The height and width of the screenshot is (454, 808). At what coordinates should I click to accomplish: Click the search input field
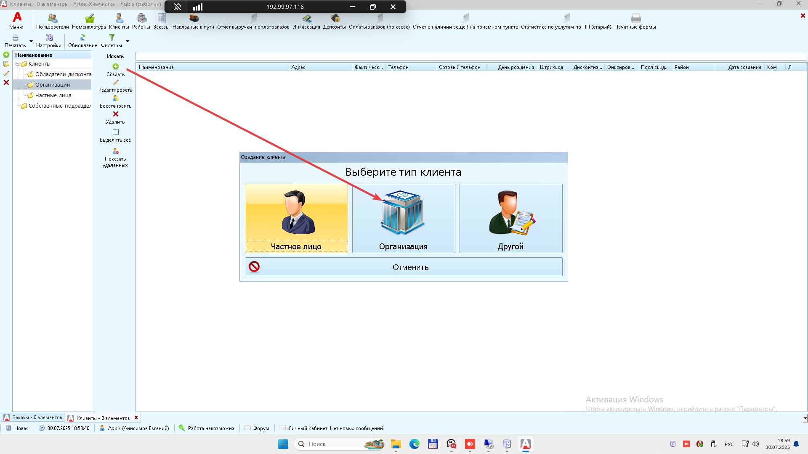pyautogui.click(x=471, y=56)
